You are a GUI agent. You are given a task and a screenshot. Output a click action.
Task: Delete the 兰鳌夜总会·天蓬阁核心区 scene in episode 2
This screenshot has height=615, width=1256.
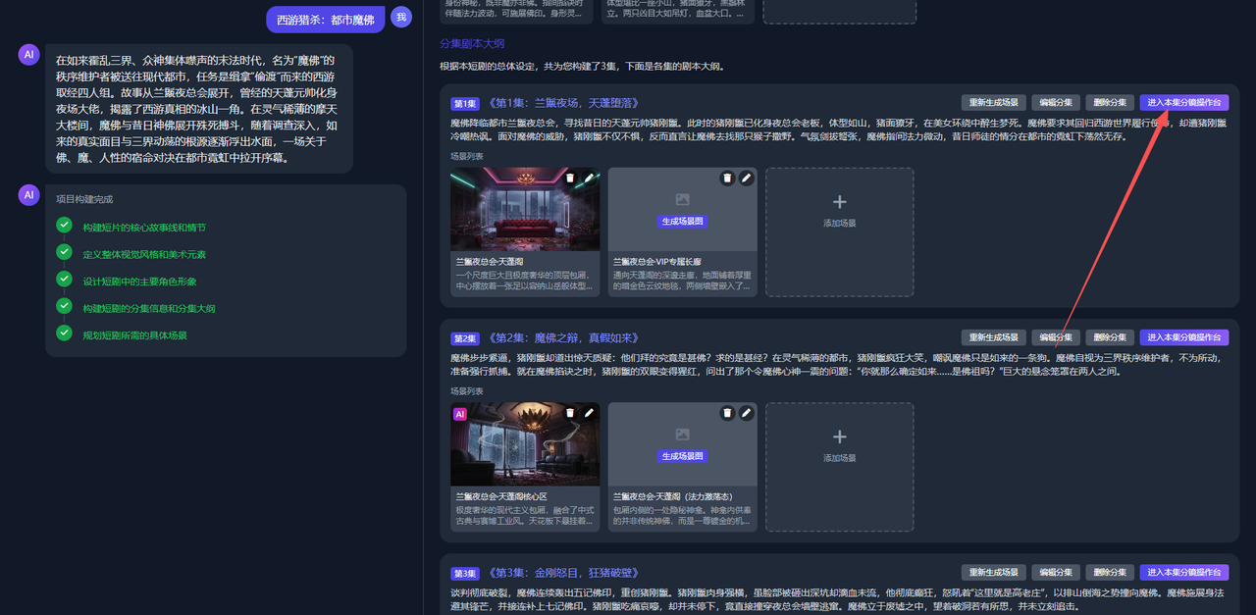(x=570, y=413)
